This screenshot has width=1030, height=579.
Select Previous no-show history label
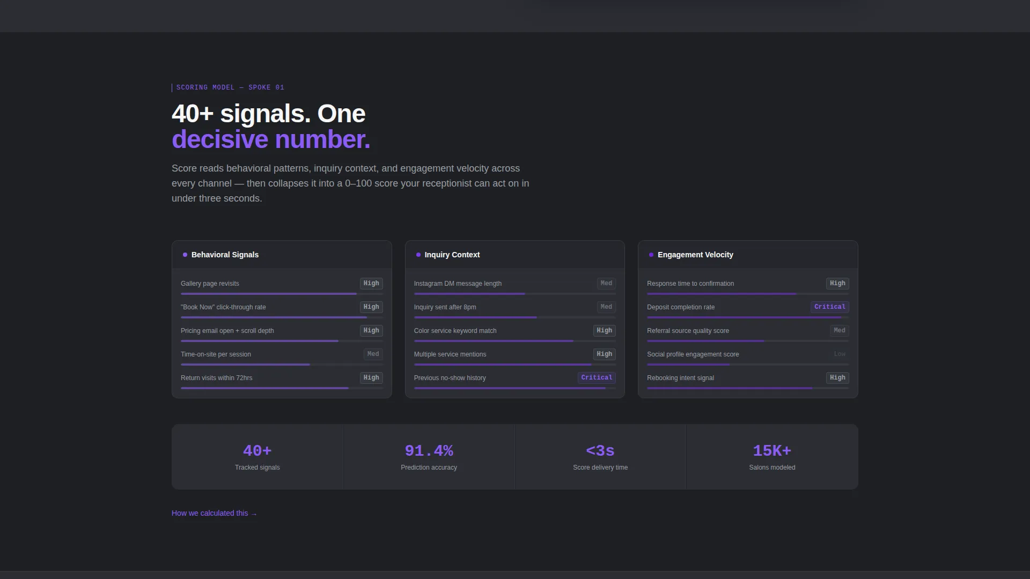click(x=450, y=378)
